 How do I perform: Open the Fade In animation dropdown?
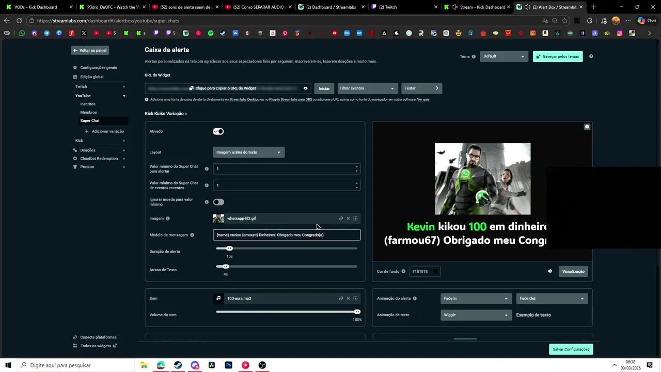coord(476,298)
